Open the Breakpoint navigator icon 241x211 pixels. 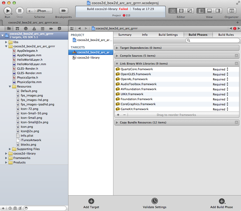[x=51, y=29]
